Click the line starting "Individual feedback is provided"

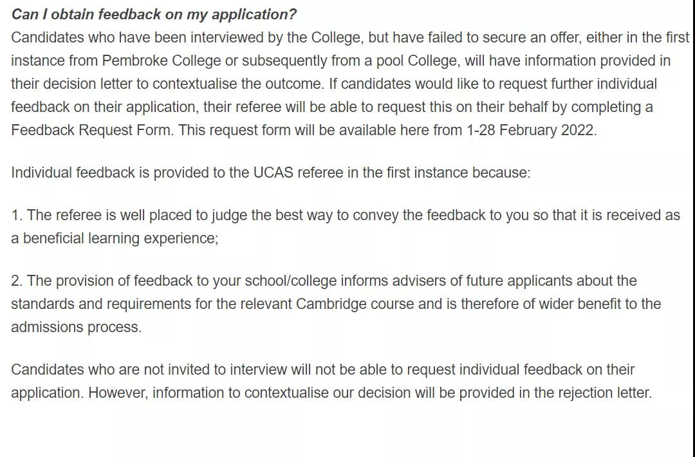point(270,173)
